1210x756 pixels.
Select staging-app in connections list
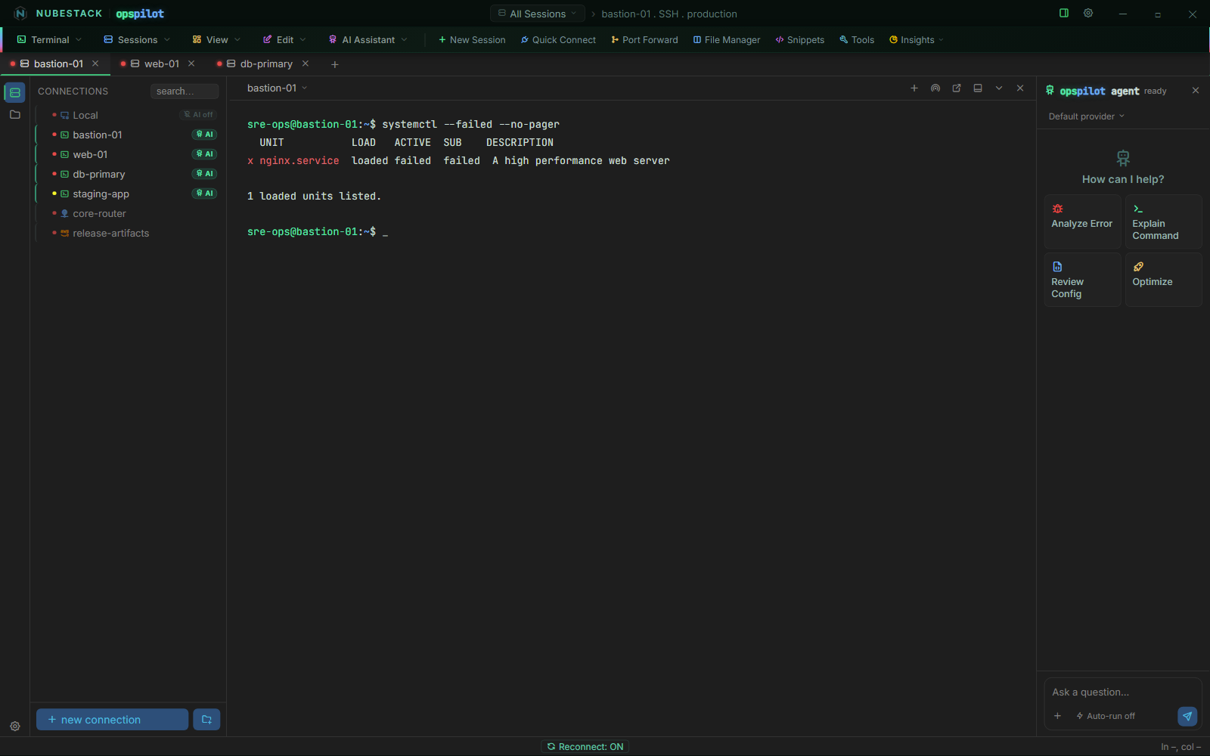[x=129, y=194]
